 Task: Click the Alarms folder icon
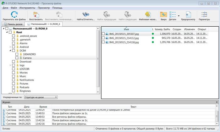[18, 43]
